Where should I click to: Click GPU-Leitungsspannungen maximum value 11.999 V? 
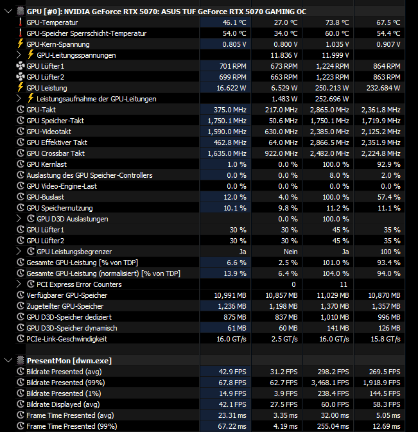coord(335,55)
